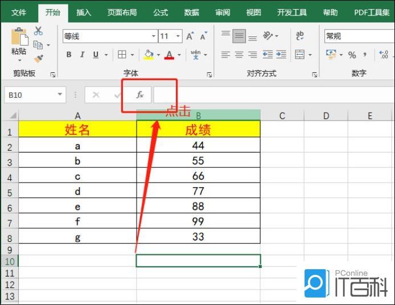Switch to the 数据 Data tab

tap(191, 13)
